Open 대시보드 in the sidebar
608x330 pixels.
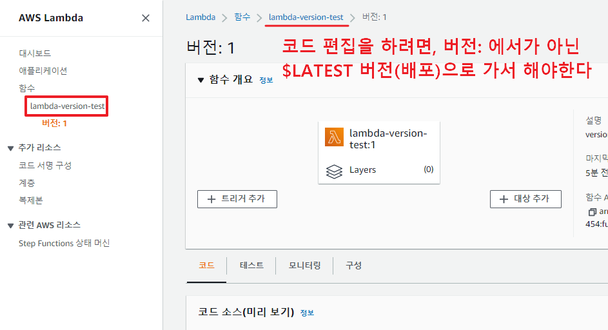(35, 53)
